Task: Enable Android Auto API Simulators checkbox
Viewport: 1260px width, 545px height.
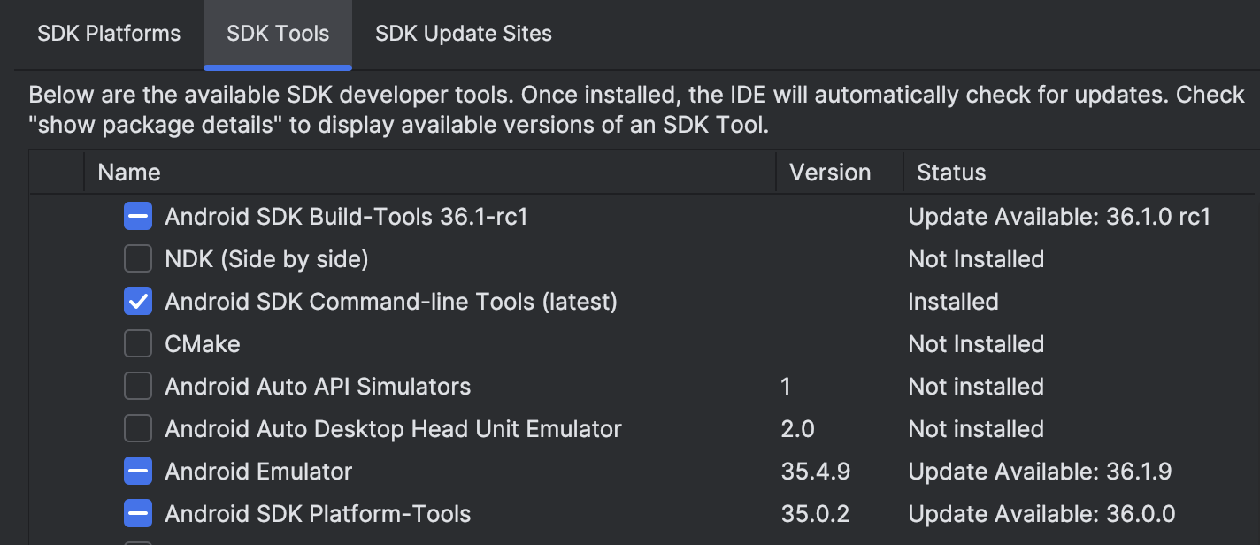Action: click(138, 387)
